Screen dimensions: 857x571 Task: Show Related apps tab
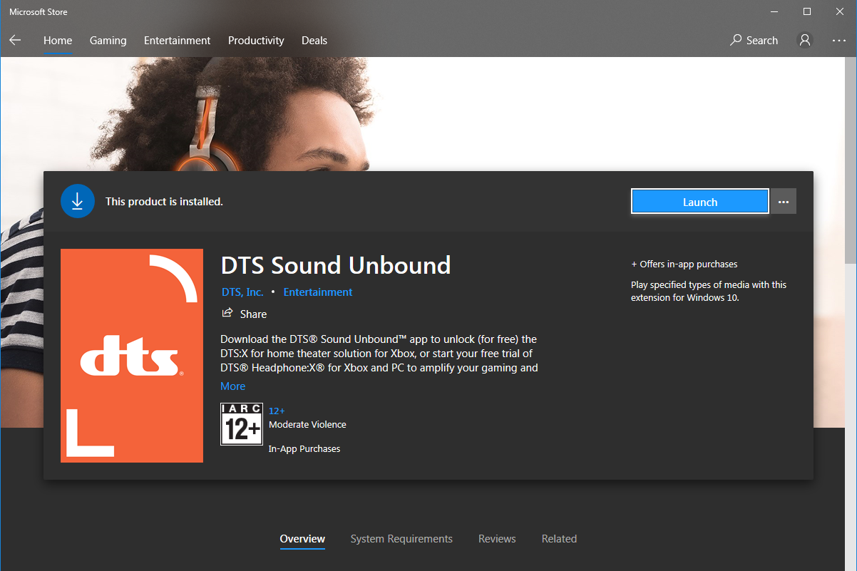(559, 539)
